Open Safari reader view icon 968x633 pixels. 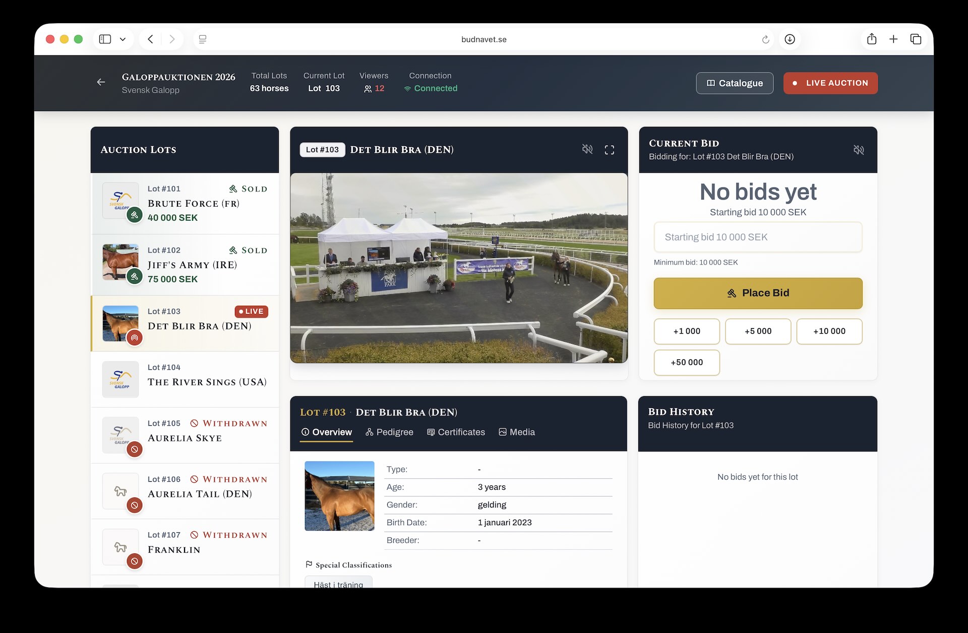(203, 39)
